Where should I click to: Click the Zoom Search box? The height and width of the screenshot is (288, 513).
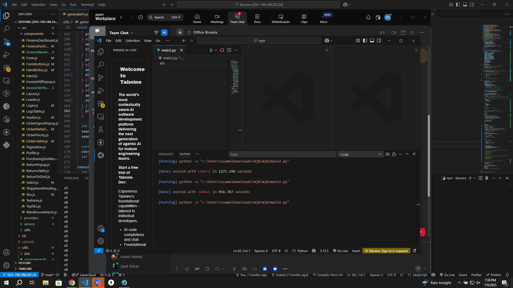tap(165, 17)
